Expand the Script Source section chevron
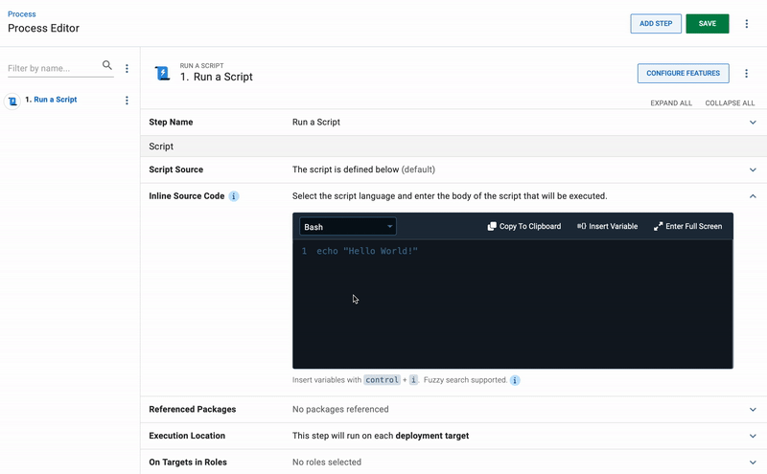 (x=753, y=170)
